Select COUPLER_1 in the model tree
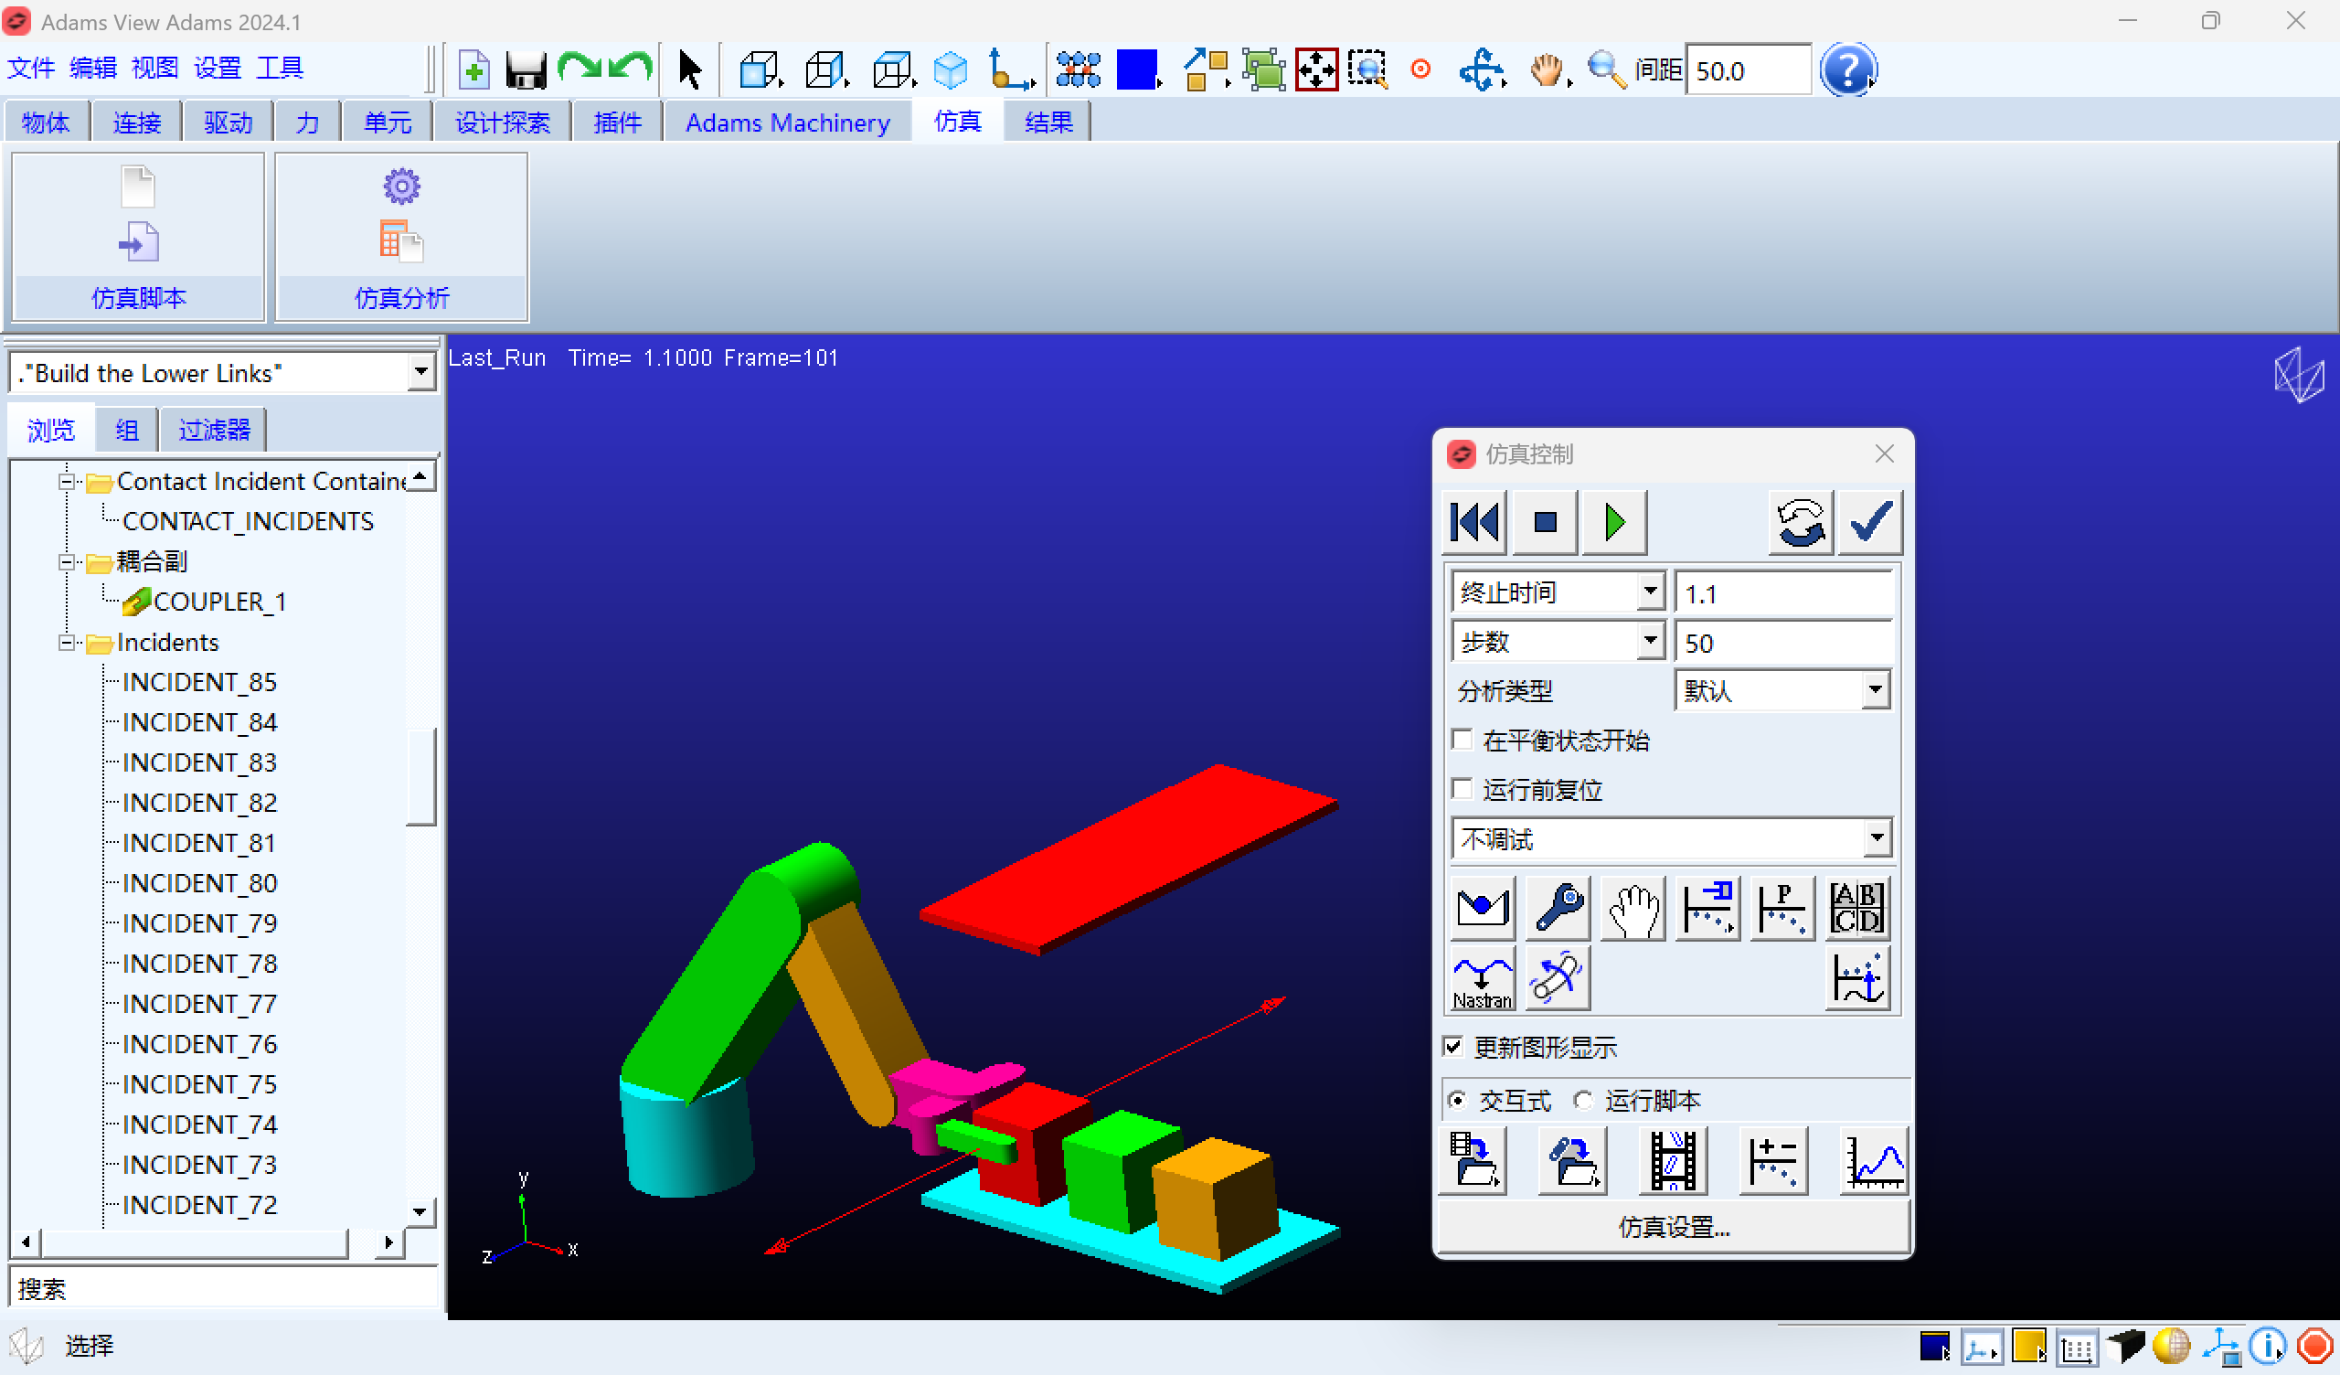 click(x=219, y=602)
